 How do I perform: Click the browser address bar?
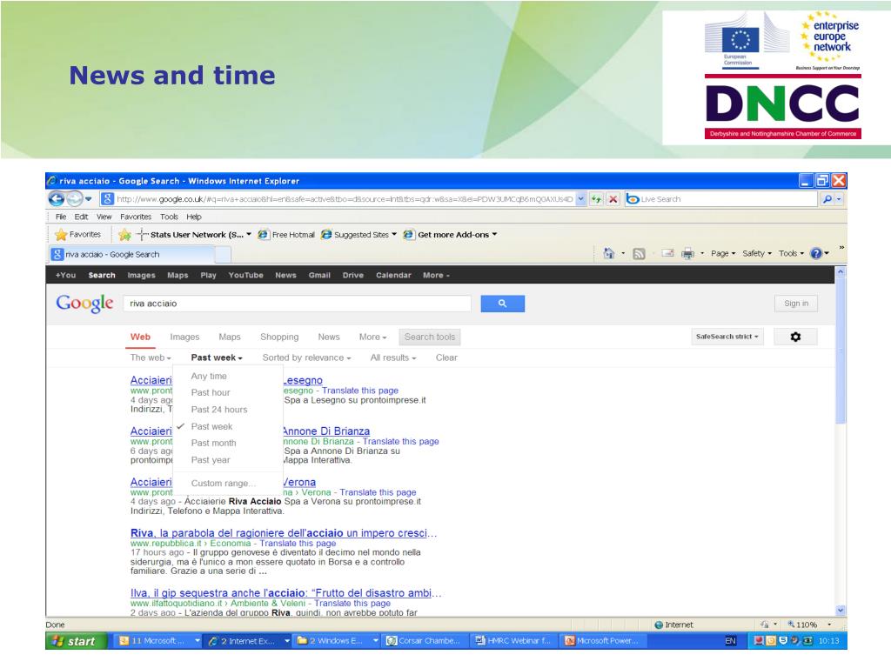345,199
